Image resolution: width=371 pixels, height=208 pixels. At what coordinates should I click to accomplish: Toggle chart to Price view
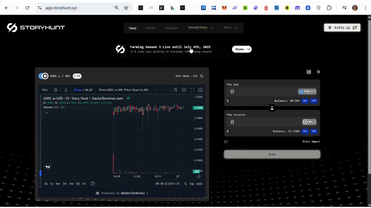[x=78, y=90]
